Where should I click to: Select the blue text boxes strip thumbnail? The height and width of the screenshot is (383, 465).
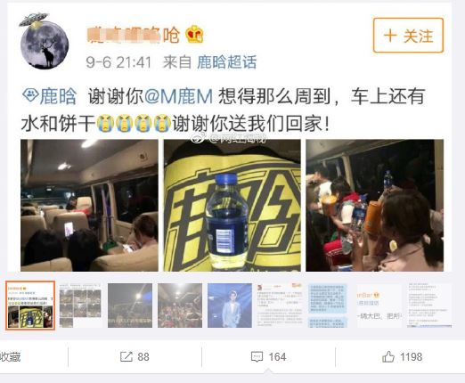328,306
